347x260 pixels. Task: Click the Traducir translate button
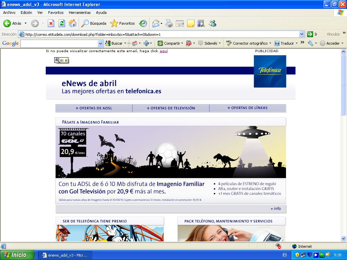pos(284,43)
